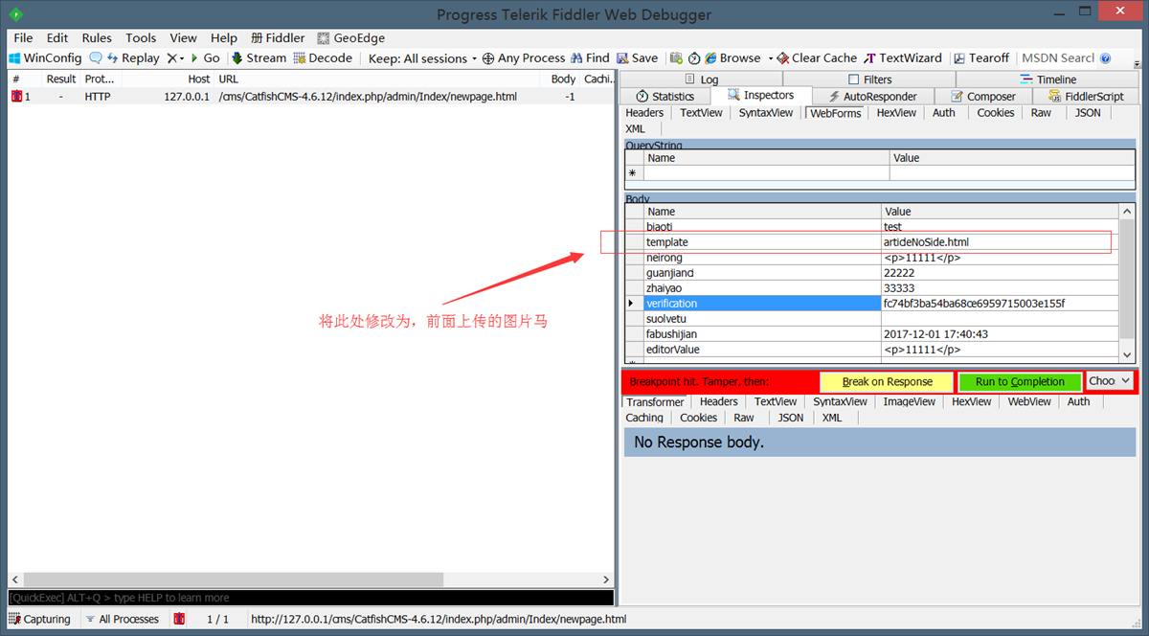The height and width of the screenshot is (636, 1149).
Task: Select response Caching tab
Action: tap(644, 418)
